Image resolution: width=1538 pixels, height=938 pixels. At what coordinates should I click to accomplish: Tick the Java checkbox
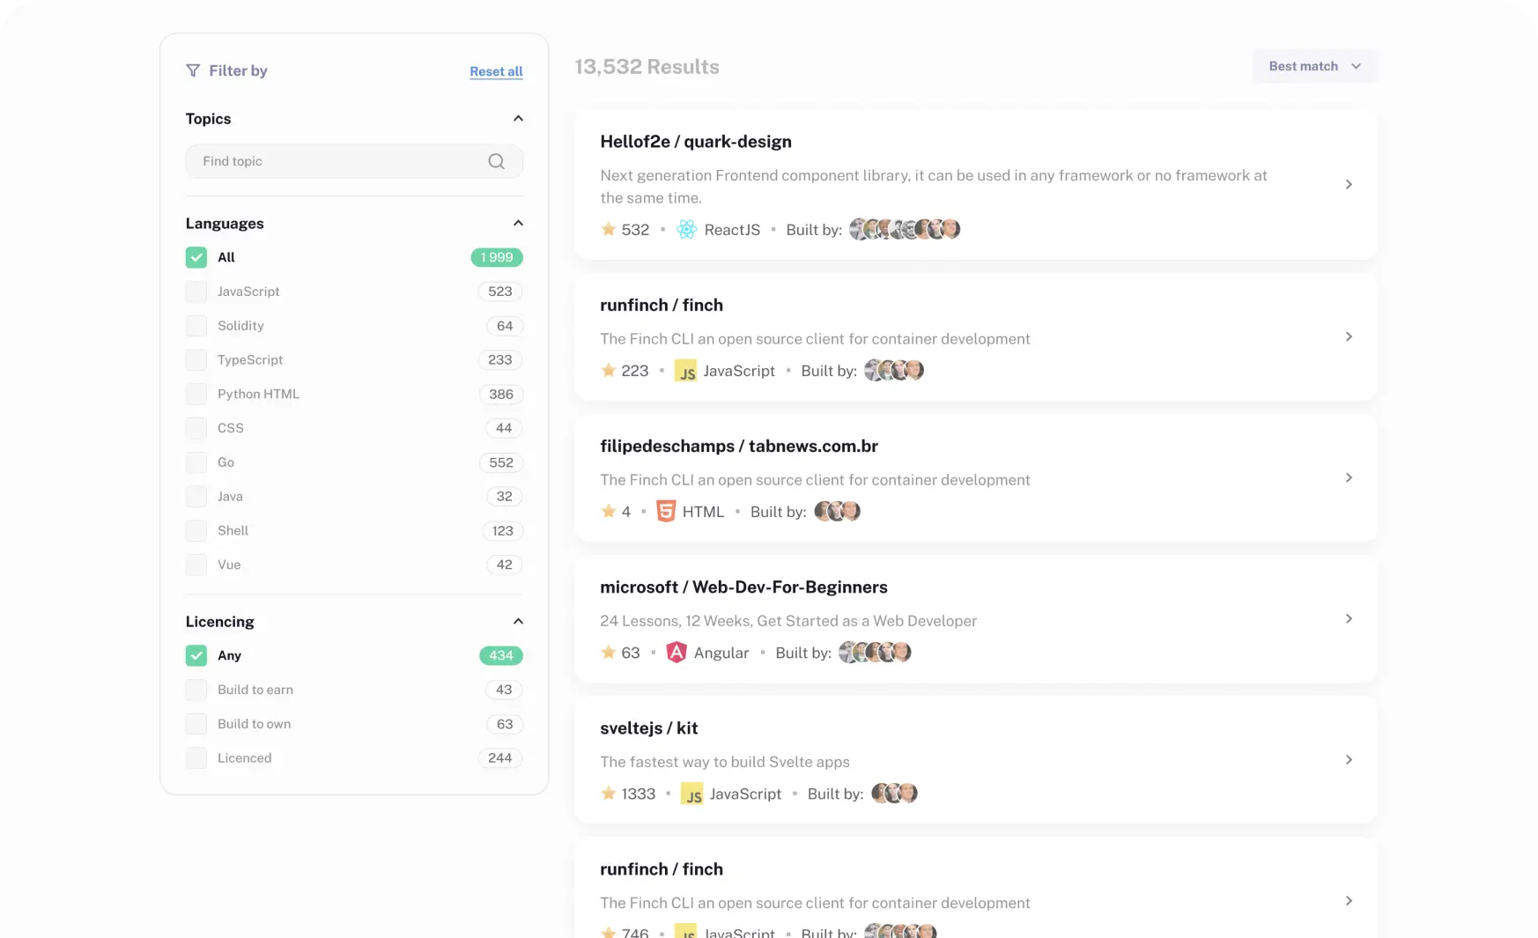pyautogui.click(x=196, y=497)
